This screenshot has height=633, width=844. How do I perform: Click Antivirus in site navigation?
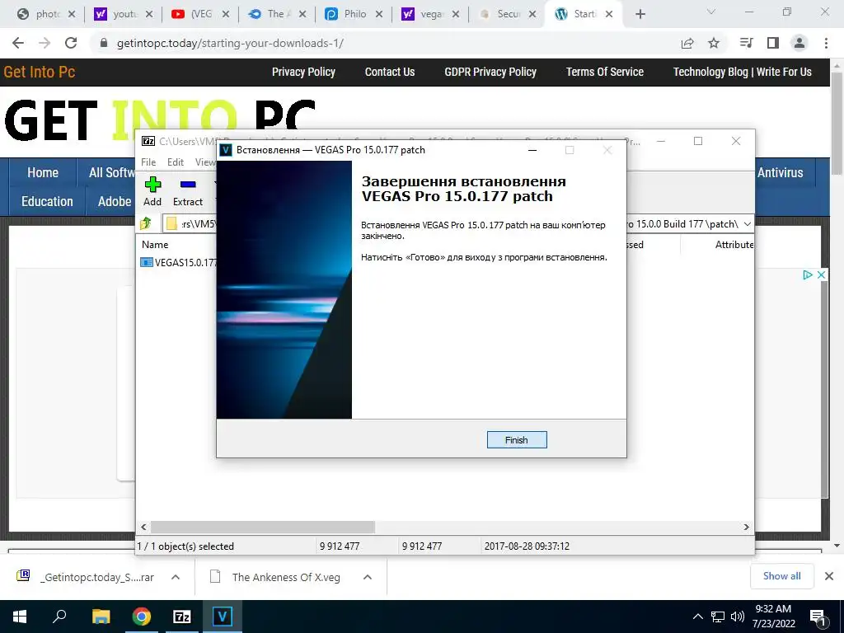[780, 172]
